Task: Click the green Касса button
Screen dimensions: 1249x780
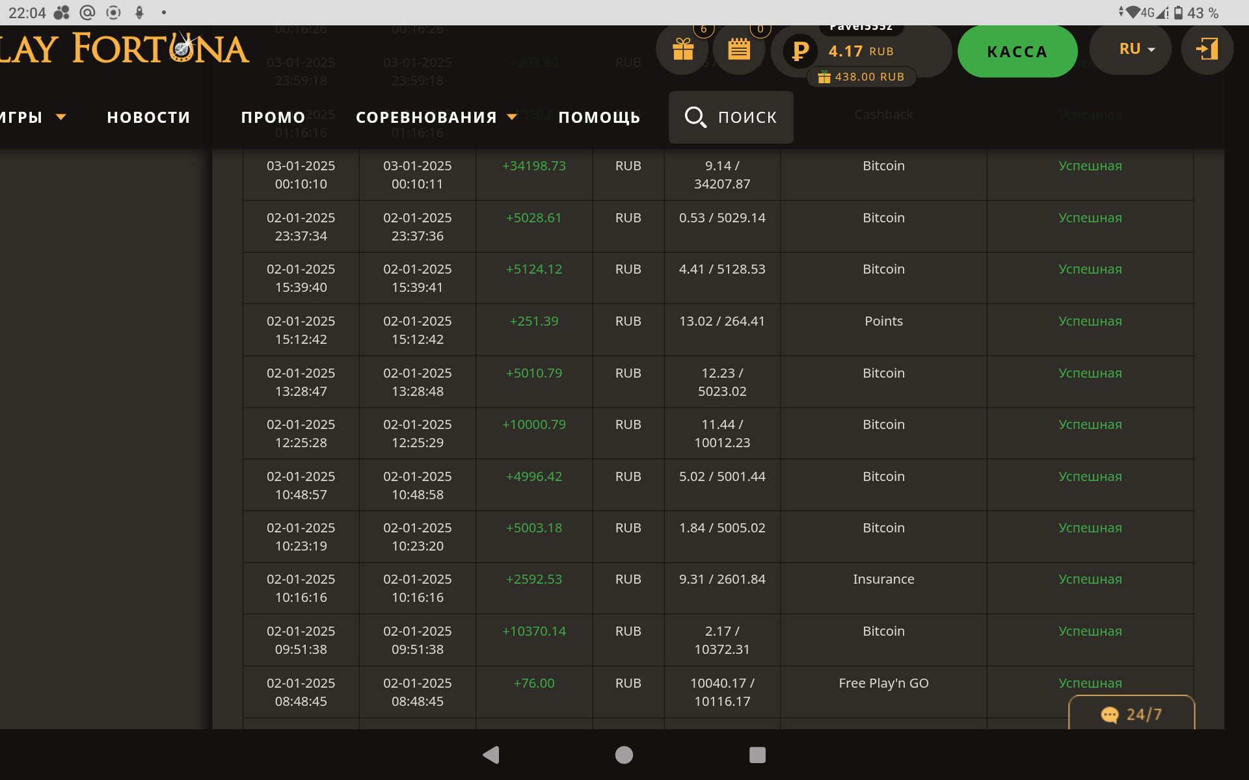Action: pos(1017,51)
